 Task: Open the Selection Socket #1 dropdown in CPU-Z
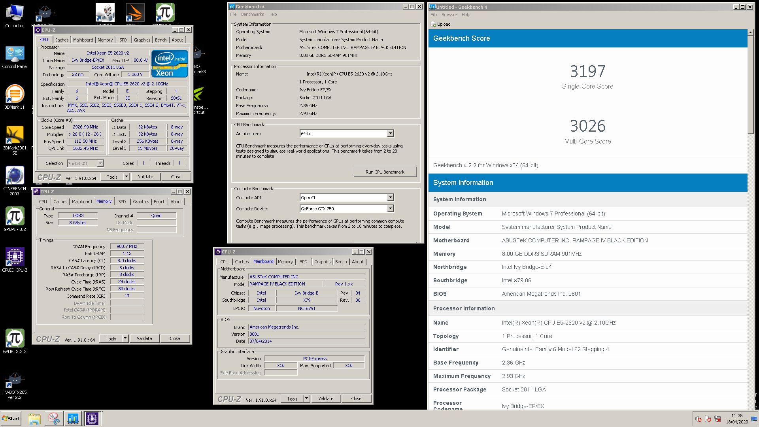pyautogui.click(x=85, y=163)
